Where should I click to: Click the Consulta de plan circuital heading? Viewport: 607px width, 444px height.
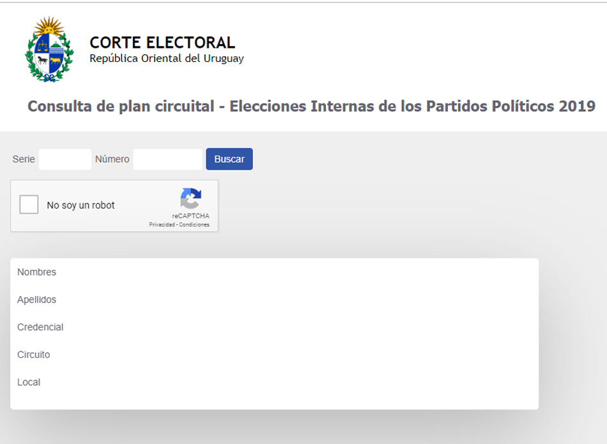click(x=311, y=107)
